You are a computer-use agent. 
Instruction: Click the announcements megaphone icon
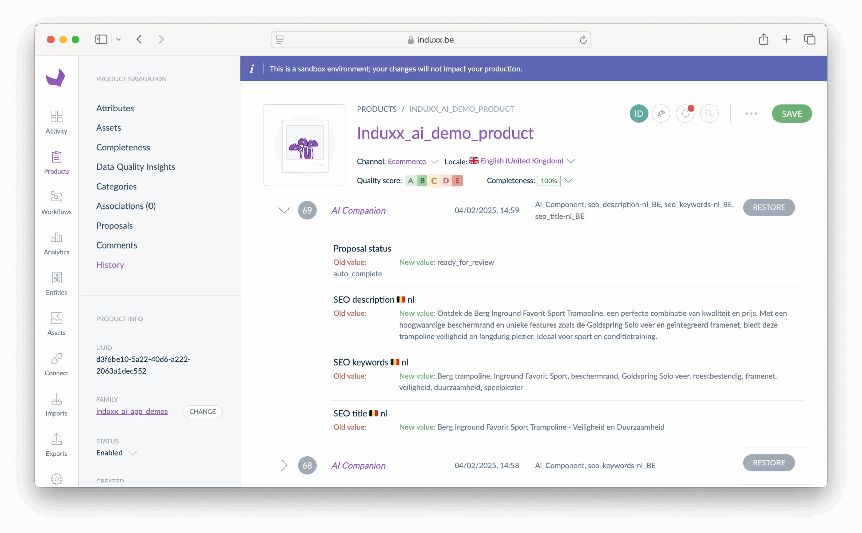(x=661, y=114)
